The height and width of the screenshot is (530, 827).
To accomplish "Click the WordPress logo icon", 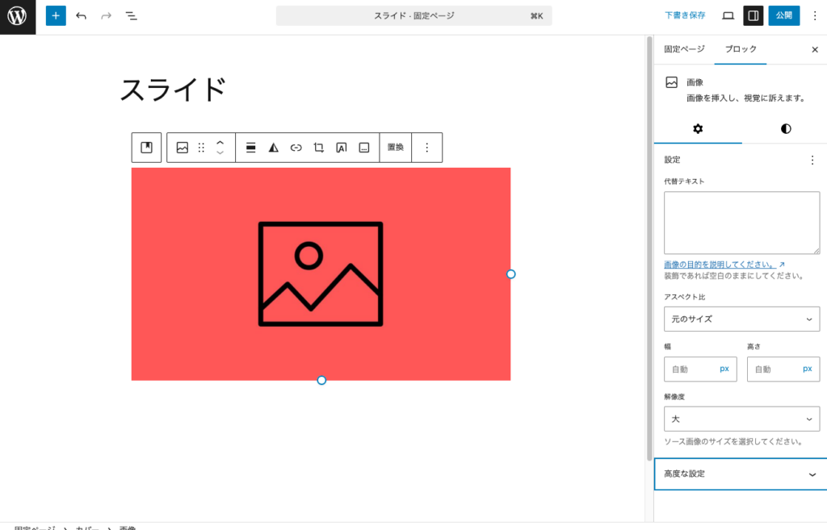I will (x=17, y=16).
